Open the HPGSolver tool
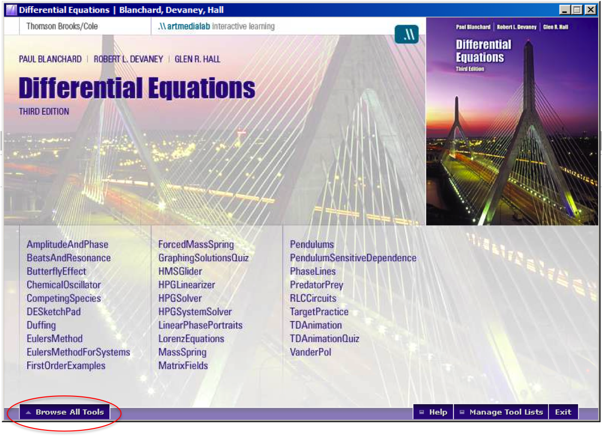 (x=180, y=298)
